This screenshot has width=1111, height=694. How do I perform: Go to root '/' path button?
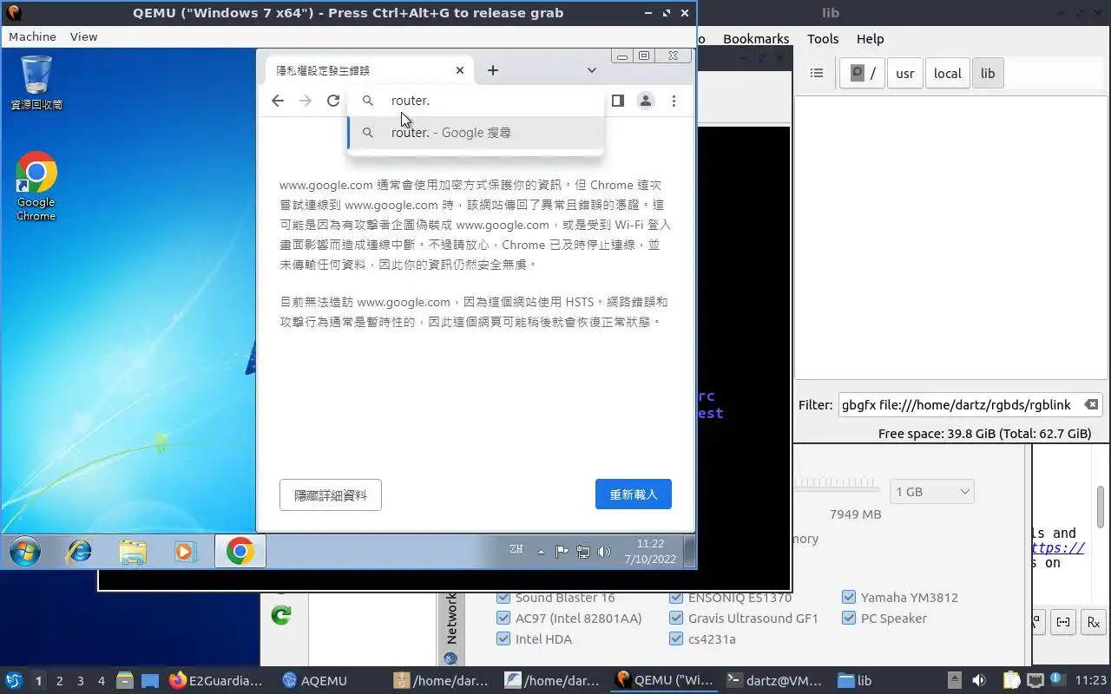862,73
